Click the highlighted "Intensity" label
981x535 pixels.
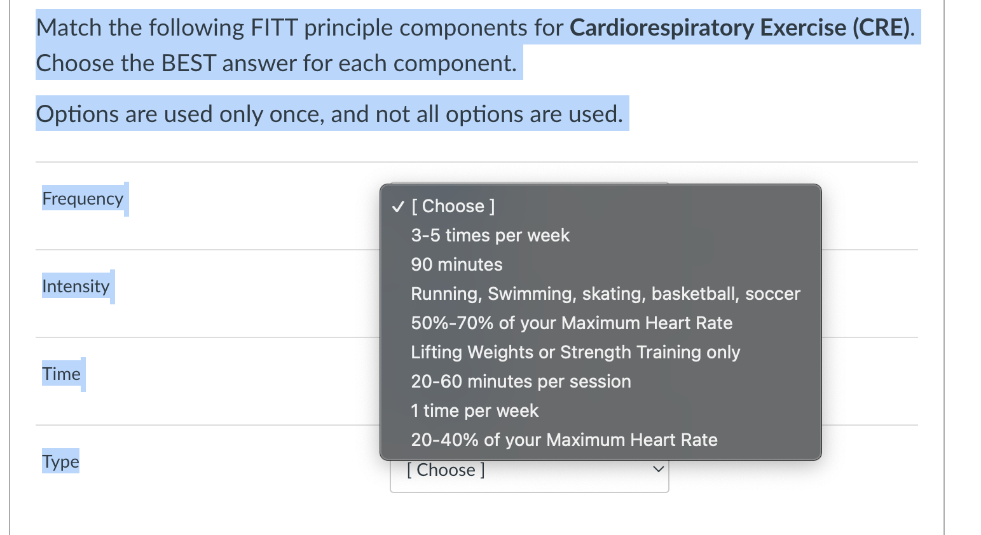(76, 286)
